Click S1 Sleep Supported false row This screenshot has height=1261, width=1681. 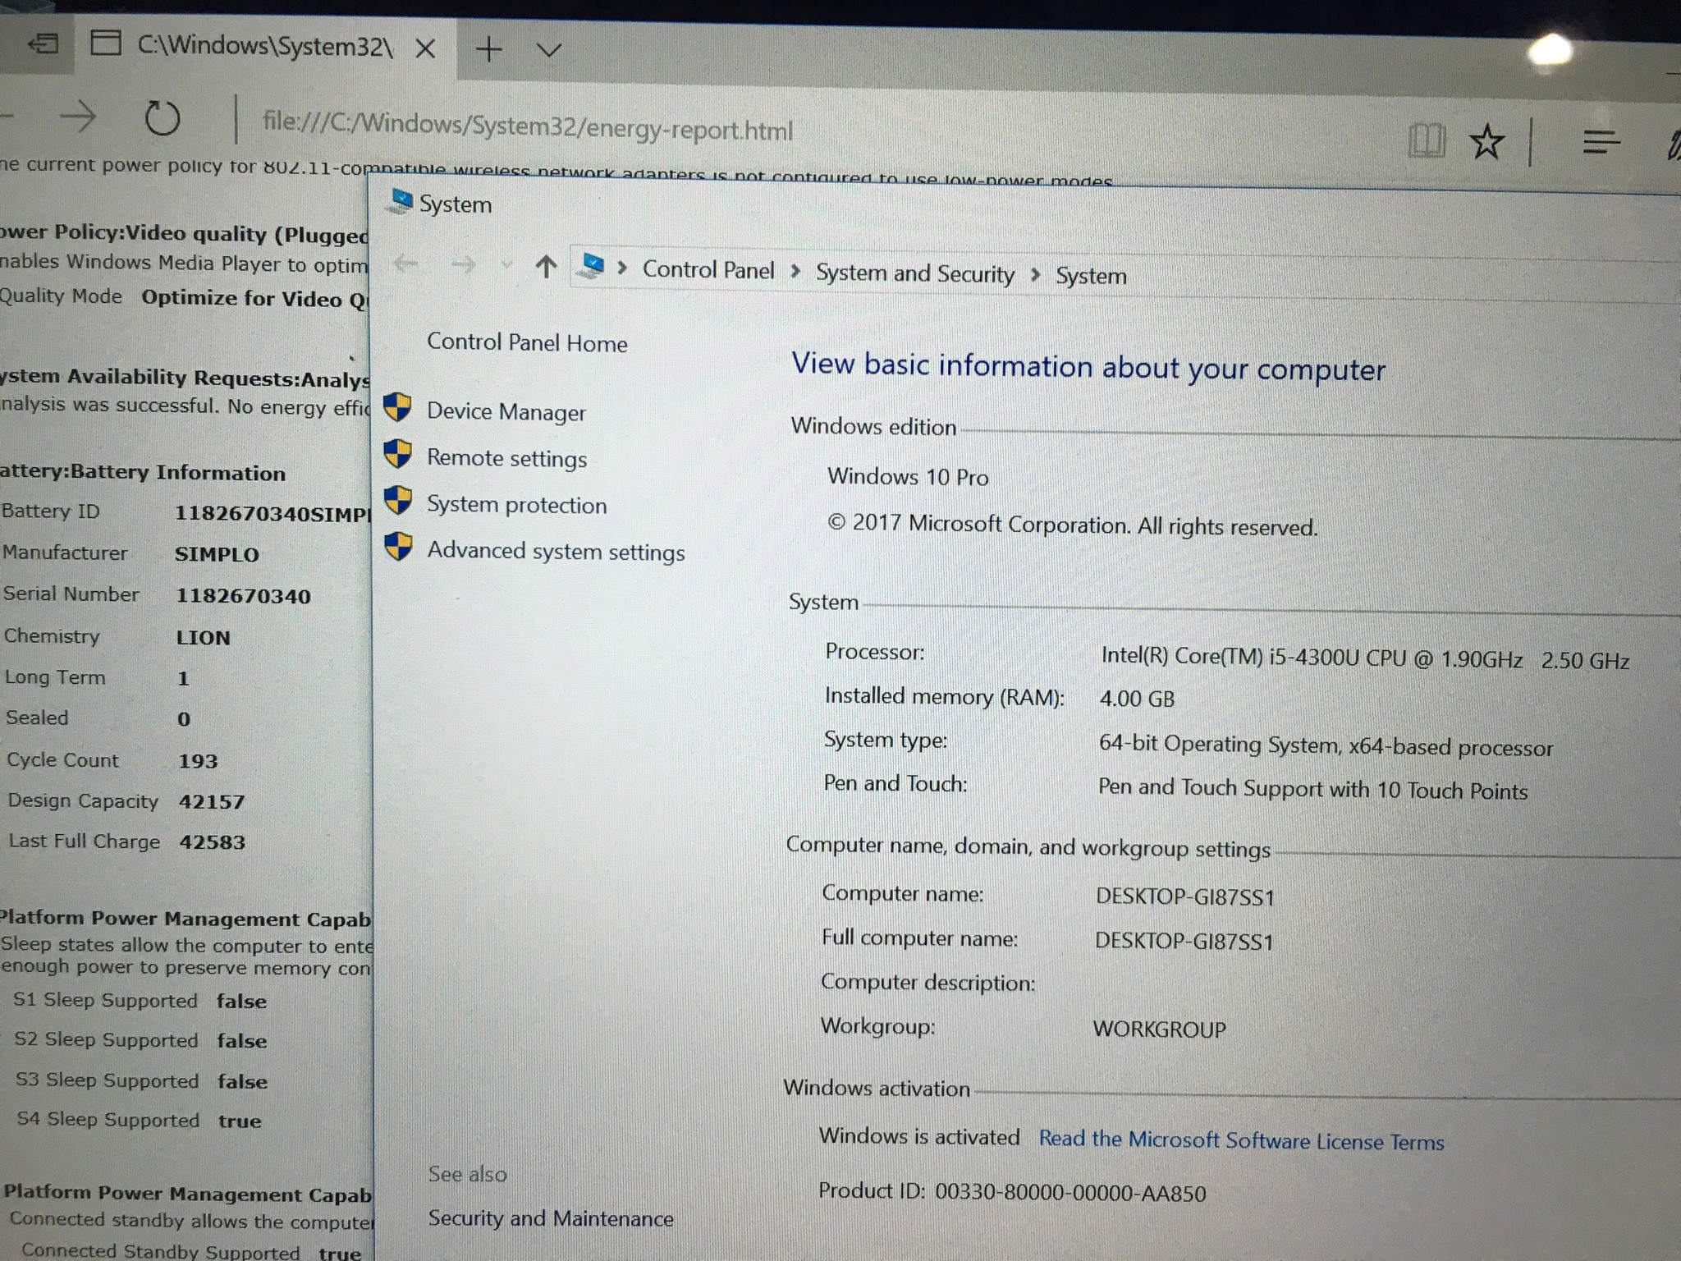[x=140, y=1001]
